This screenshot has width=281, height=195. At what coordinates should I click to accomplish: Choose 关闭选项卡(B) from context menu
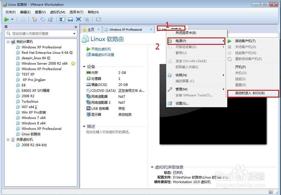197,33
